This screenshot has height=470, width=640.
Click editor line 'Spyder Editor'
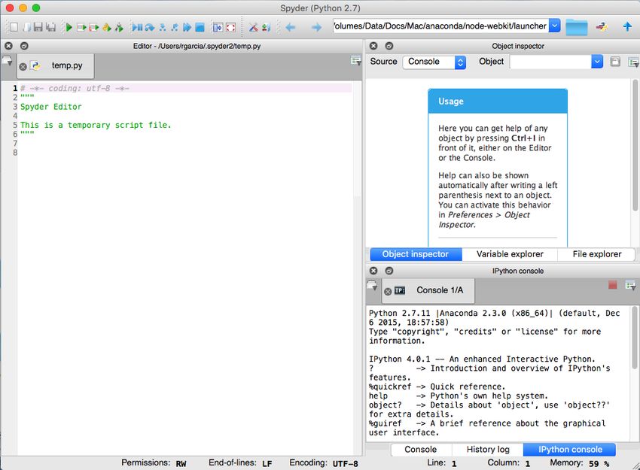point(51,107)
